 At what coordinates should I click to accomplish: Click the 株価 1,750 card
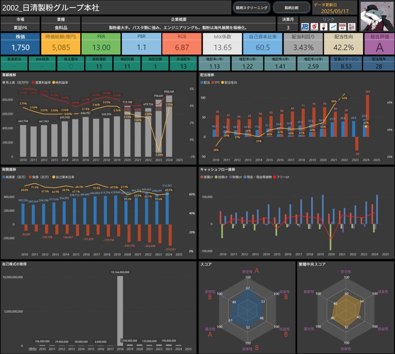[20, 44]
